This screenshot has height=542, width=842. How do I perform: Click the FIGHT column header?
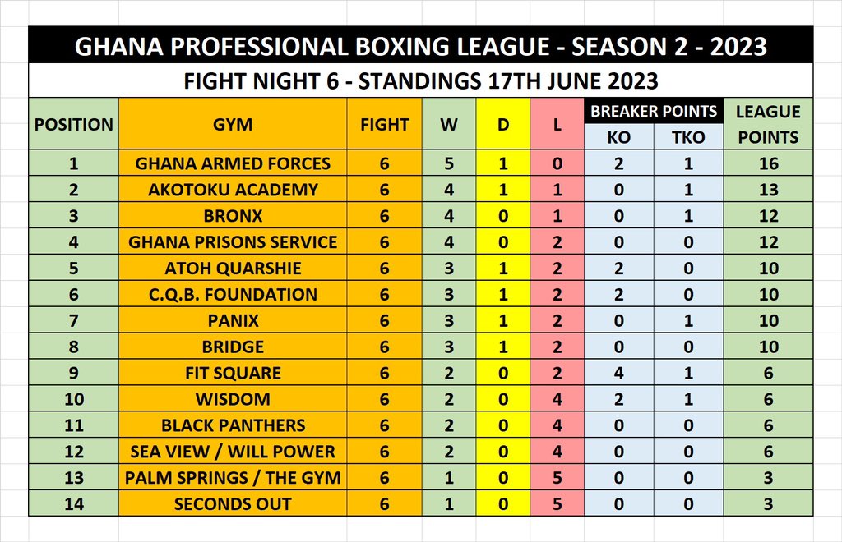385,124
